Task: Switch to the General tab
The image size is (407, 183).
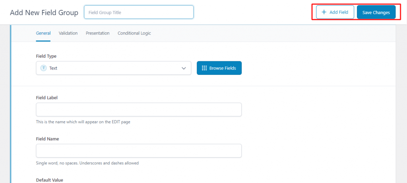Action: 43,33
